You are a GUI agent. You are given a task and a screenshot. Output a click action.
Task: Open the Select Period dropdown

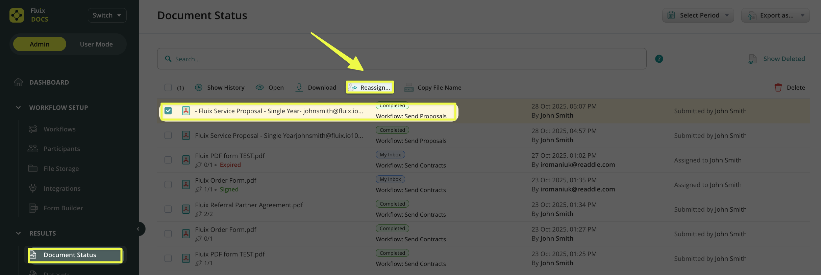[698, 16]
